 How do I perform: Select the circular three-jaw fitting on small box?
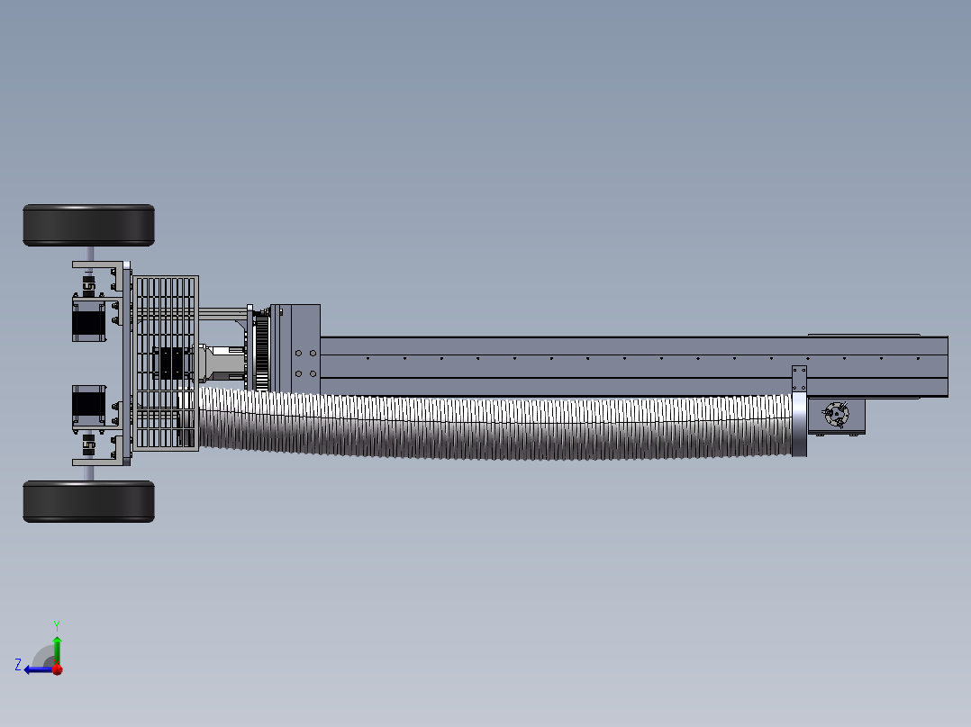836,415
